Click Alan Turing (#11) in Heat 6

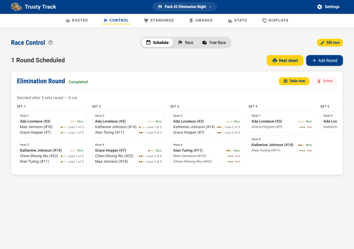coord(188,151)
